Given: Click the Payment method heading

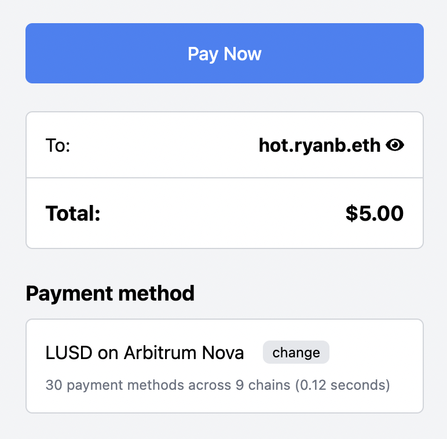Looking at the screenshot, I should pyautogui.click(x=110, y=293).
